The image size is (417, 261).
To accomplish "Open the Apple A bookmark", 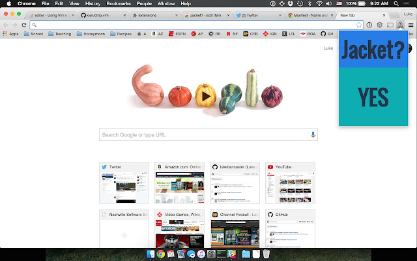I will [x=142, y=34].
